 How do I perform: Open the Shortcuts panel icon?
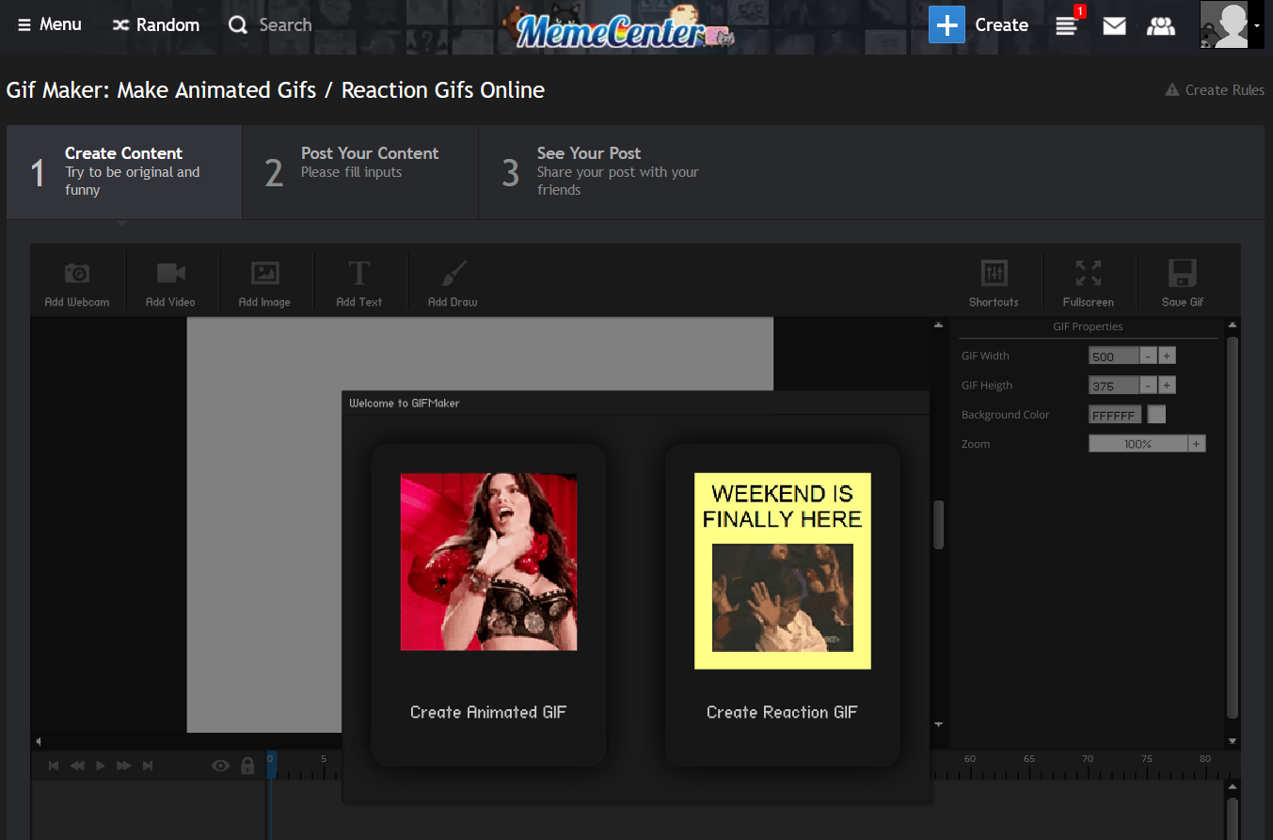[x=994, y=274]
